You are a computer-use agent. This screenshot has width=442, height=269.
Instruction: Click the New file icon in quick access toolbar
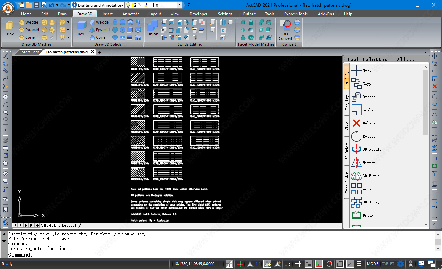[21, 5]
